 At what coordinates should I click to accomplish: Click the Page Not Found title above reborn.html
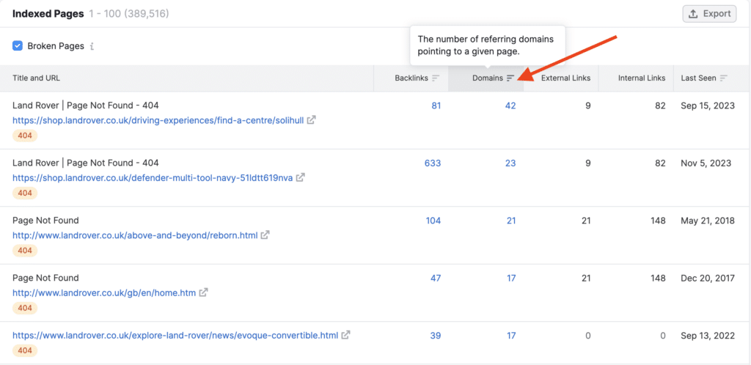pyautogui.click(x=45, y=221)
